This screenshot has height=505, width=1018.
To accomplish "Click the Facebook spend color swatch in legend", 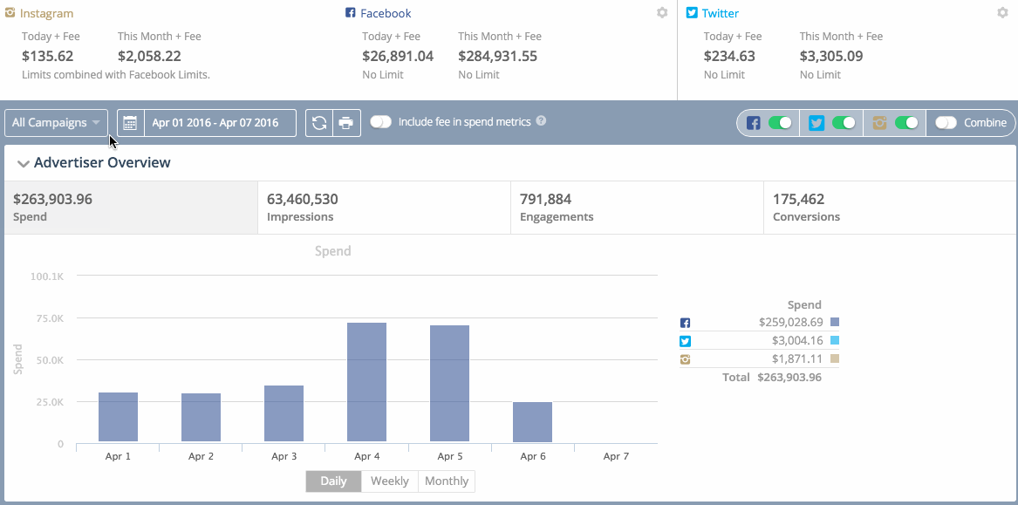I will (x=833, y=322).
